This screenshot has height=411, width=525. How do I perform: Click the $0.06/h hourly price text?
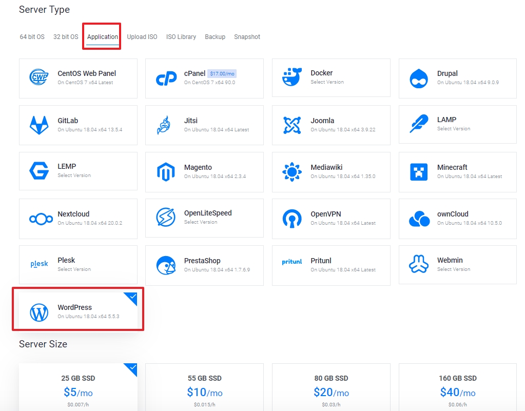[x=458, y=405]
